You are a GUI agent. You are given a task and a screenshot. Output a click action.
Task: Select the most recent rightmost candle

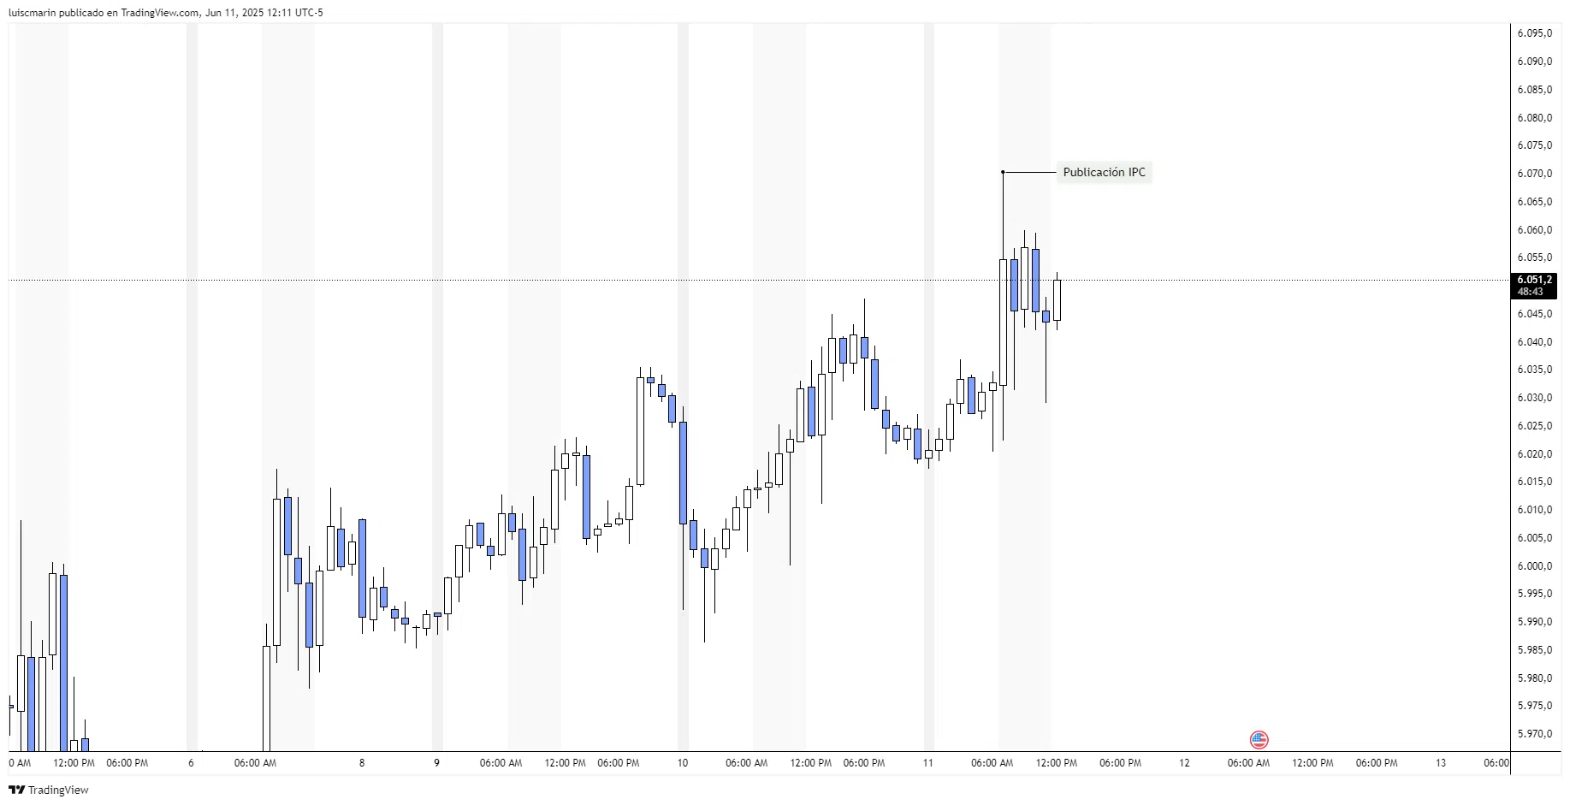click(x=1057, y=299)
